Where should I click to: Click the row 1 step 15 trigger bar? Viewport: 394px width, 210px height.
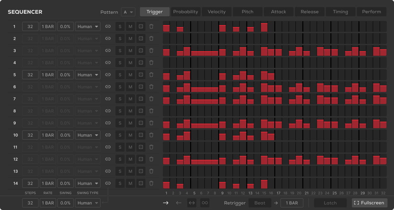point(264,27)
